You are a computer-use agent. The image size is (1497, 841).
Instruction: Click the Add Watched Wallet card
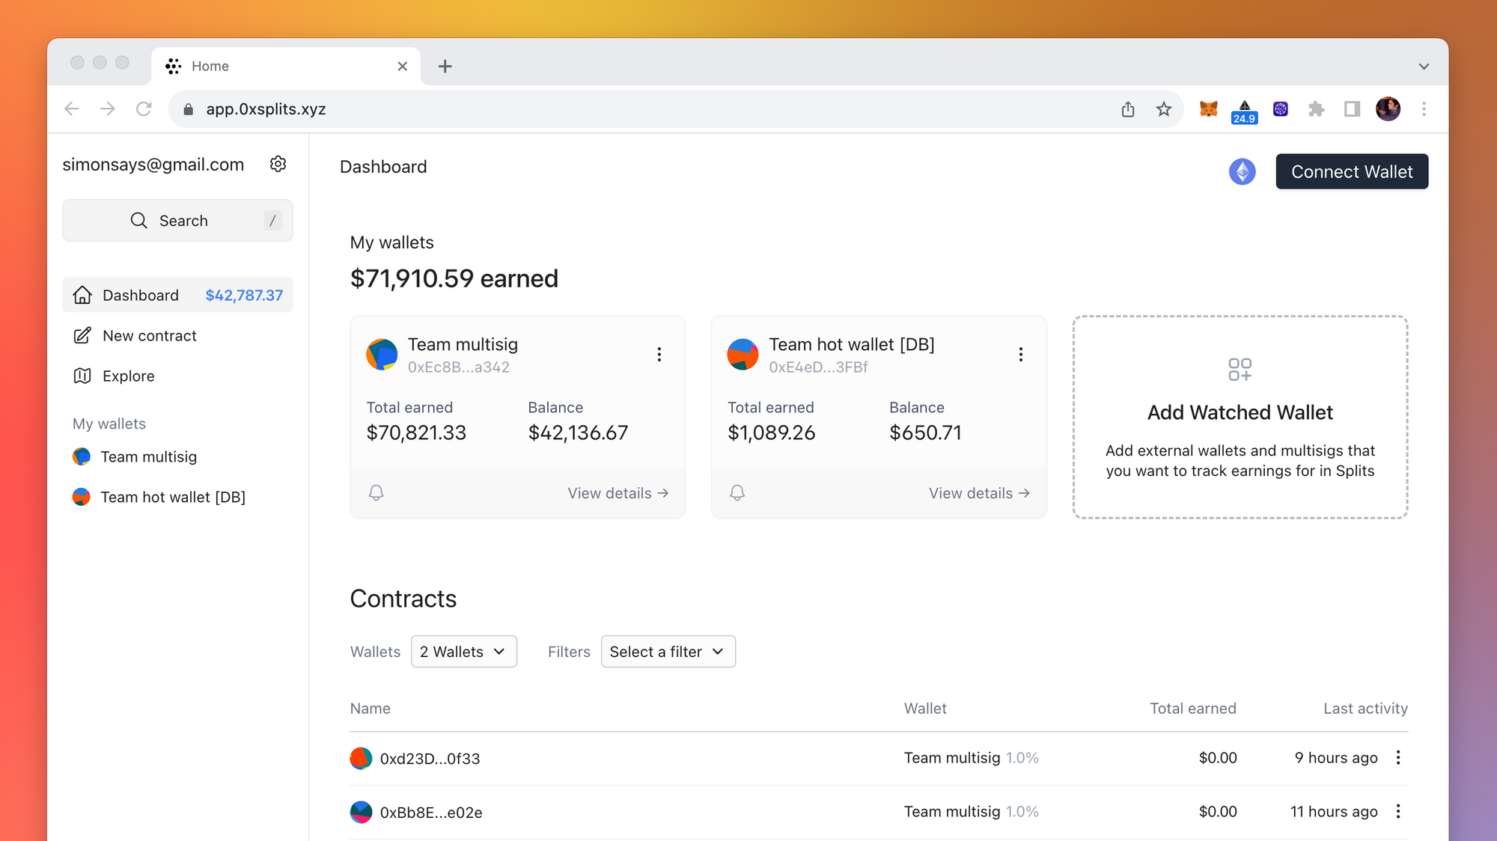[1240, 417]
